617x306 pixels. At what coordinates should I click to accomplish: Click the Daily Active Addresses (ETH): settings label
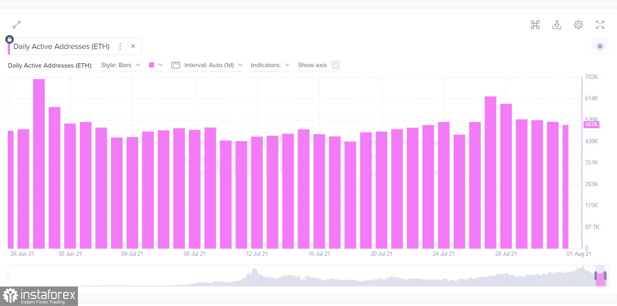pyautogui.click(x=50, y=65)
